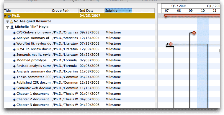Click end date 03/22/2006 cell

(x=89, y=55)
